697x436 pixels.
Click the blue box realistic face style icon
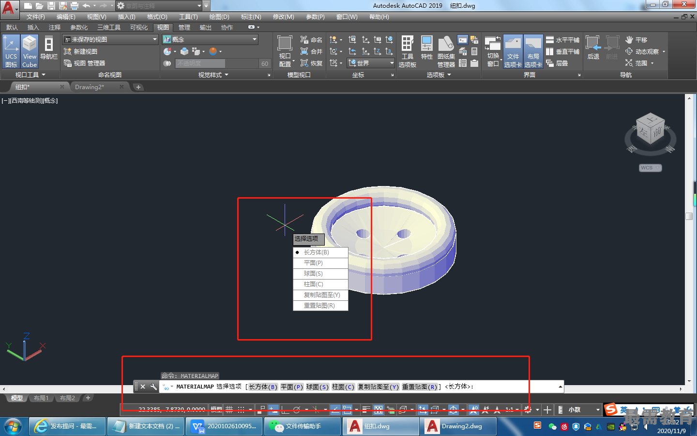[x=184, y=51]
